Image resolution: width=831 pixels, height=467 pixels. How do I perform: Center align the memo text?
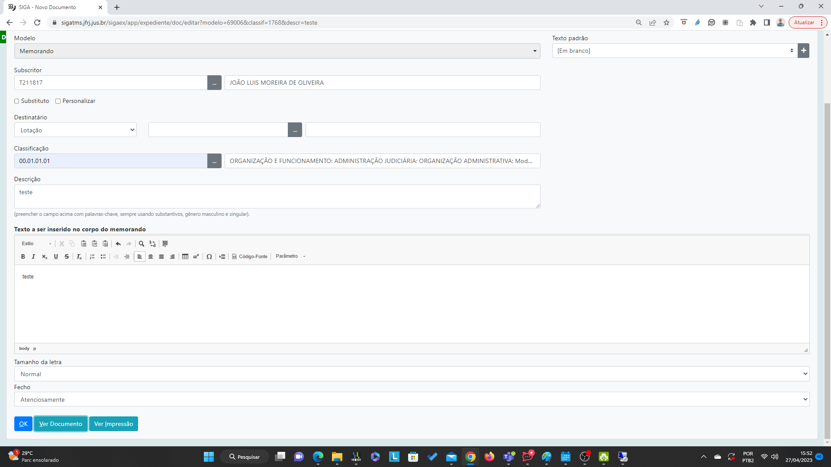151,256
